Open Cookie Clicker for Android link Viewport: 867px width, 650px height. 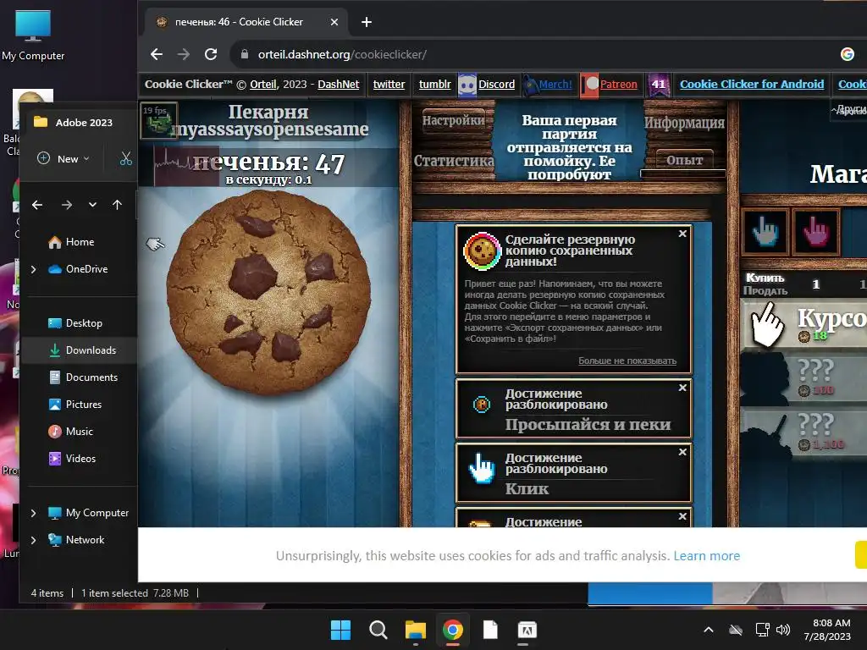click(752, 84)
